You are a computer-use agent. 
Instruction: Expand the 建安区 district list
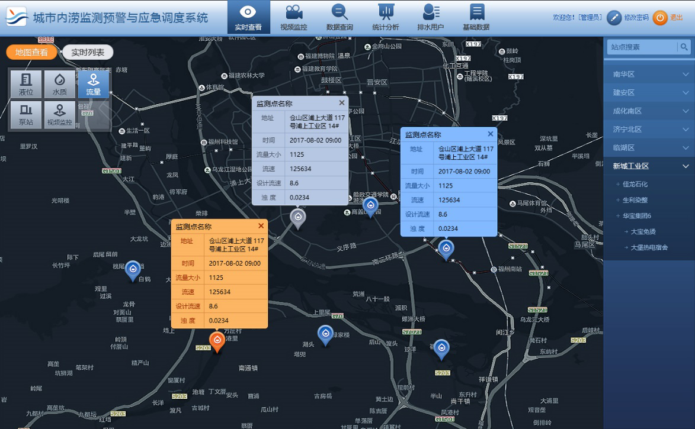click(649, 92)
